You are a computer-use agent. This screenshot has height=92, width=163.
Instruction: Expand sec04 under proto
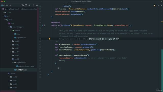point(9,88)
